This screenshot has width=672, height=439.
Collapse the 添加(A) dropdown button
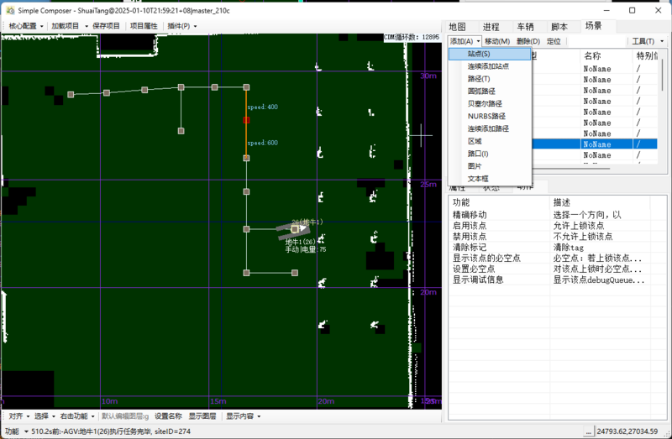tap(465, 41)
